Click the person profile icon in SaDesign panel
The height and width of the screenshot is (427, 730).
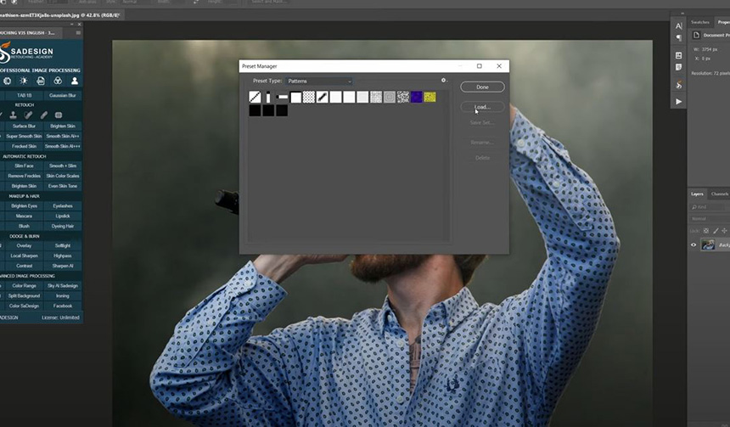click(75, 81)
